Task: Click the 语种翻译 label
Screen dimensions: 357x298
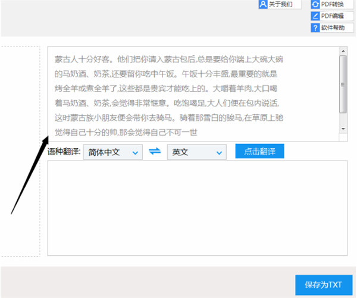Action: 64,152
